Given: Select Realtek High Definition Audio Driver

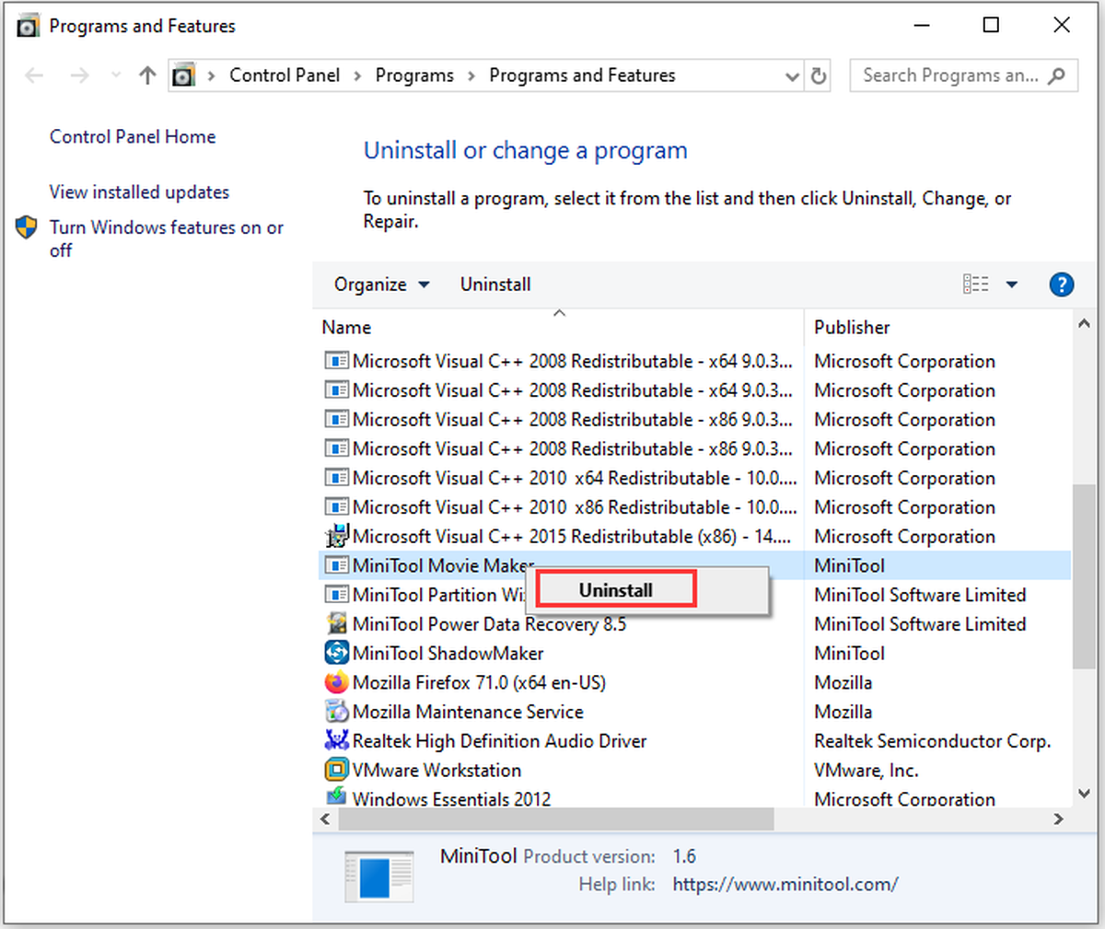Looking at the screenshot, I should (499, 741).
